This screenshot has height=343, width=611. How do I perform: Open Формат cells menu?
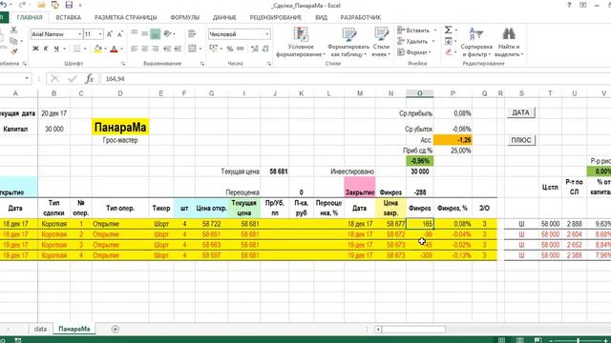click(x=414, y=52)
